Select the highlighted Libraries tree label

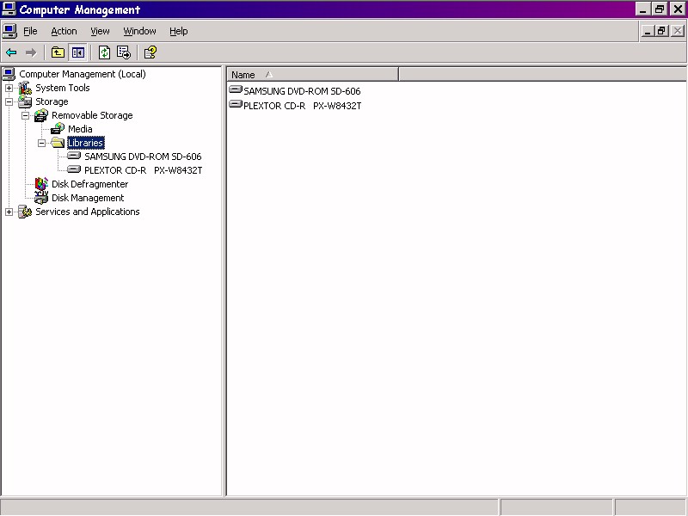click(x=85, y=143)
